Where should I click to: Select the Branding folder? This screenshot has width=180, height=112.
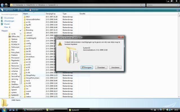[29, 30]
